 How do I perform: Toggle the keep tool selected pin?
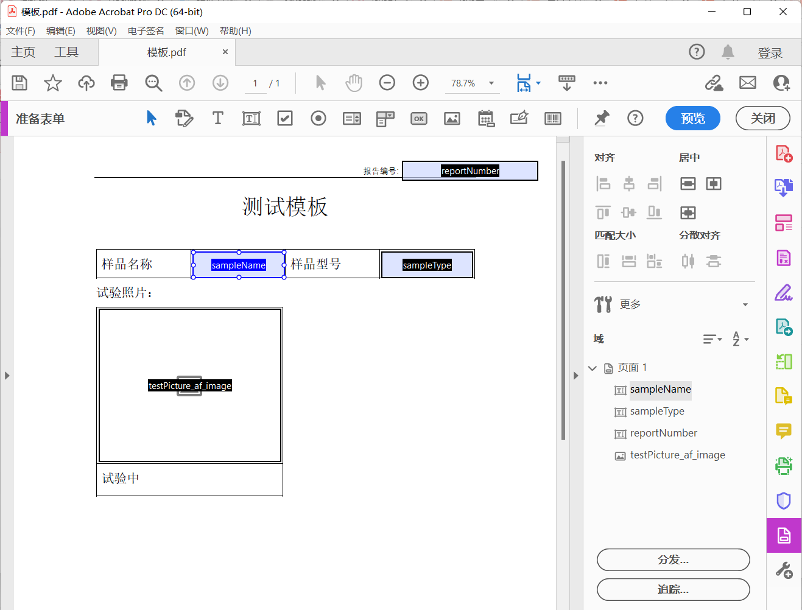[x=601, y=118]
